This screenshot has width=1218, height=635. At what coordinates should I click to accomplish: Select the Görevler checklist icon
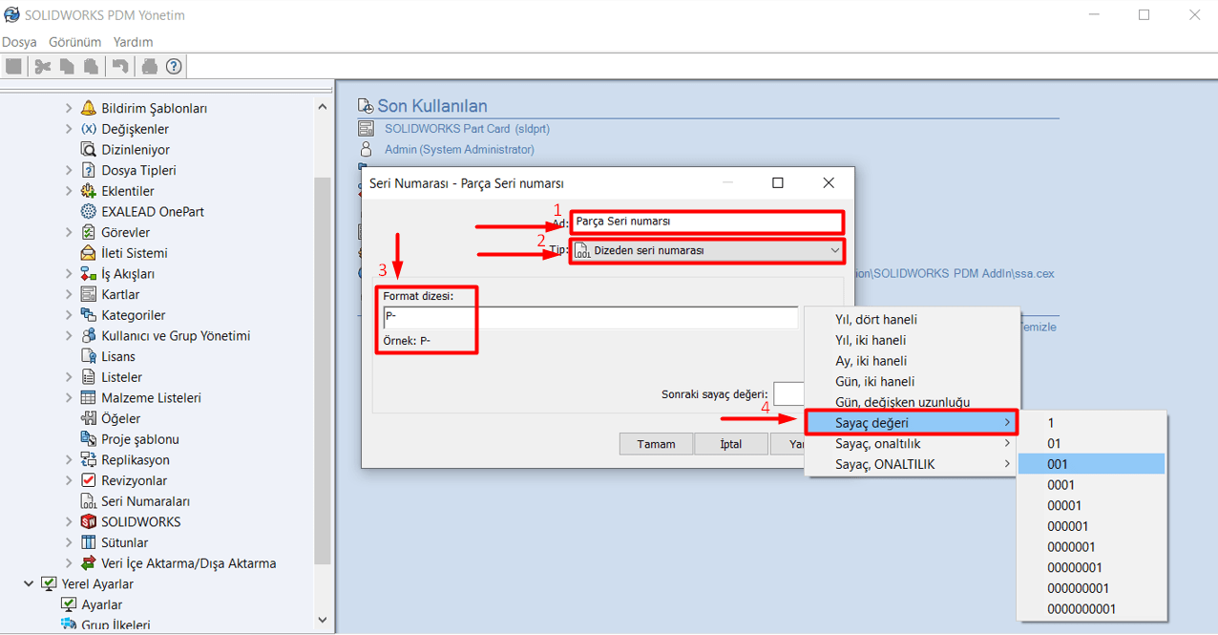89,232
